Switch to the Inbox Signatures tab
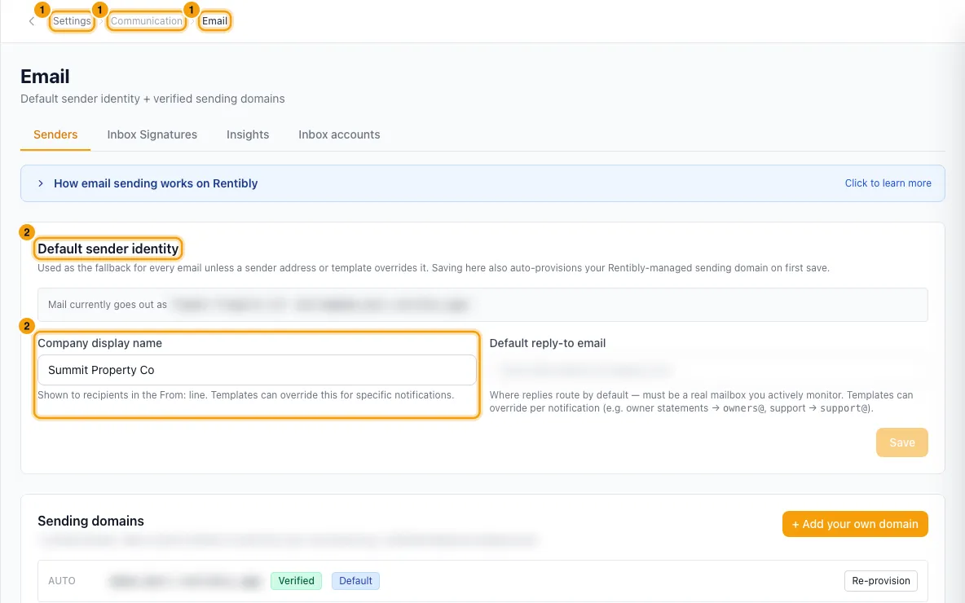 coord(152,134)
